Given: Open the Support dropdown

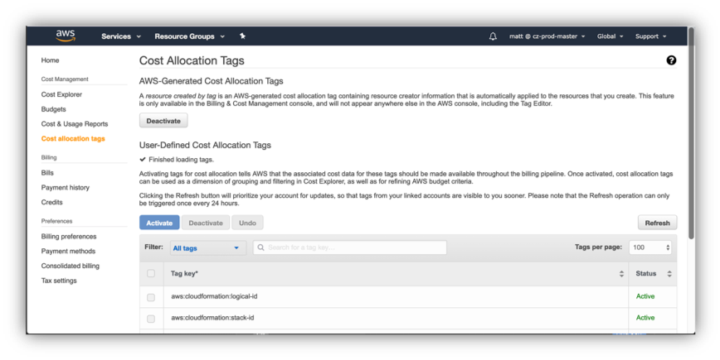Looking at the screenshot, I should (x=650, y=36).
